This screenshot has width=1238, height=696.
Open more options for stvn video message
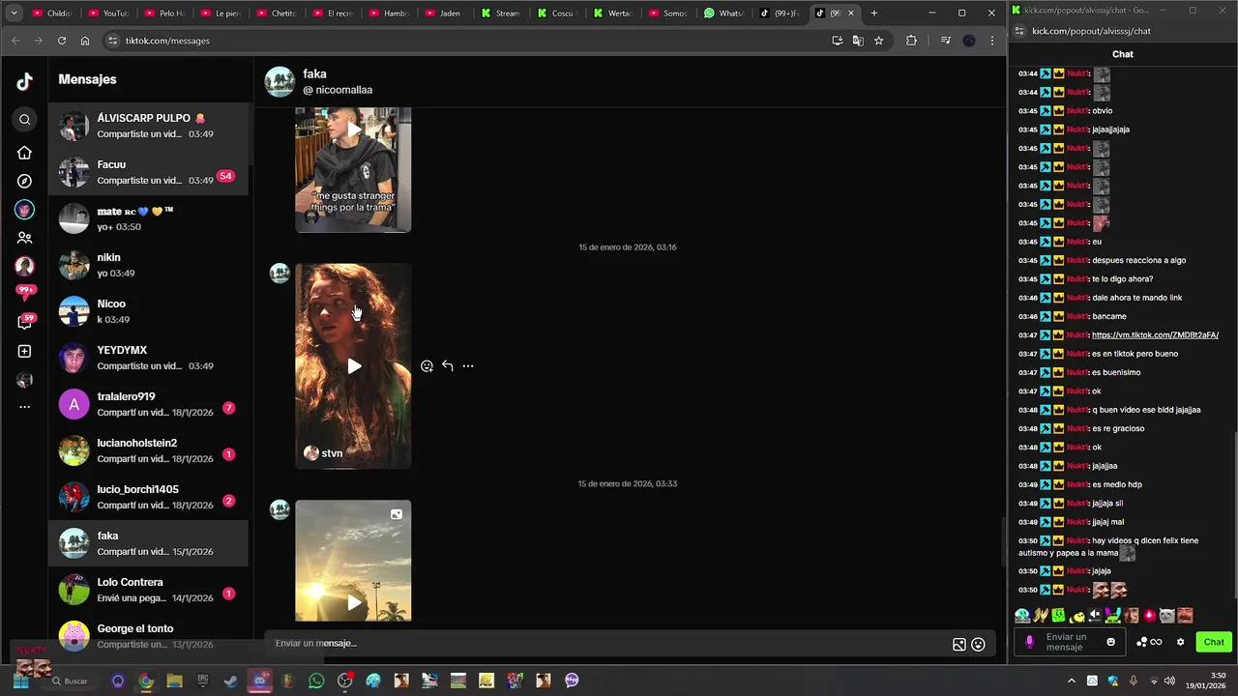coord(467,366)
